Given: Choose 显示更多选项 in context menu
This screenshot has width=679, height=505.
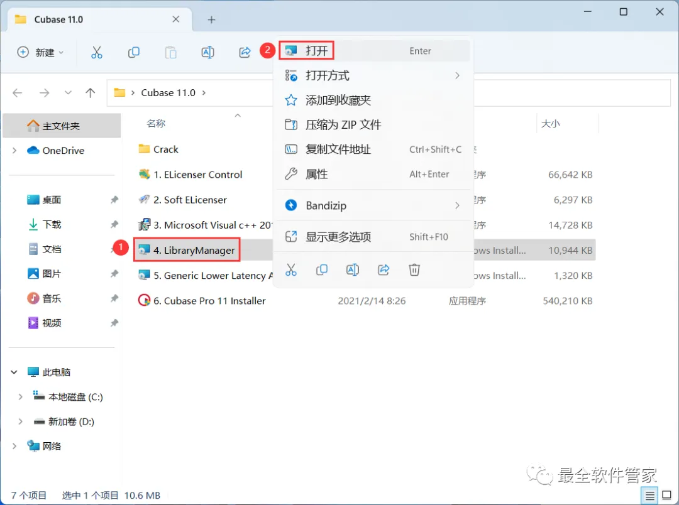Looking at the screenshot, I should 374,237.
